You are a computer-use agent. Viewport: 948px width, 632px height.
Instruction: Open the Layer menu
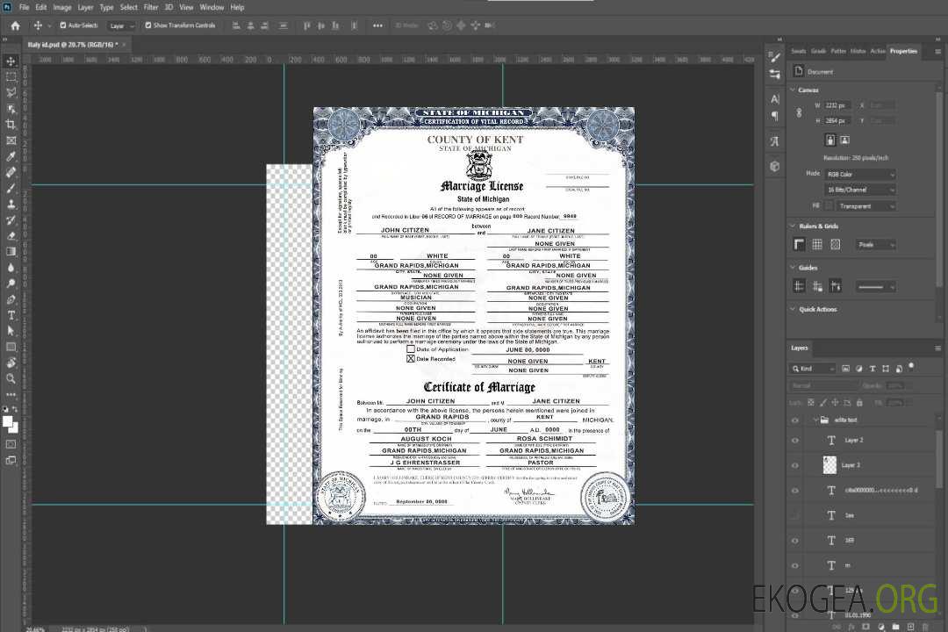(x=85, y=7)
